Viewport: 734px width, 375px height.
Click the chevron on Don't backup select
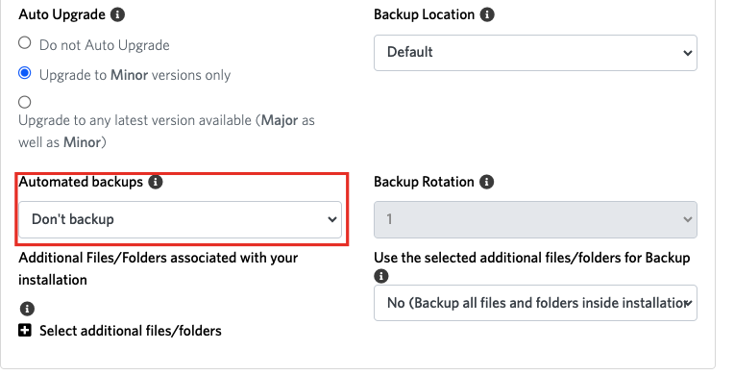pos(332,219)
